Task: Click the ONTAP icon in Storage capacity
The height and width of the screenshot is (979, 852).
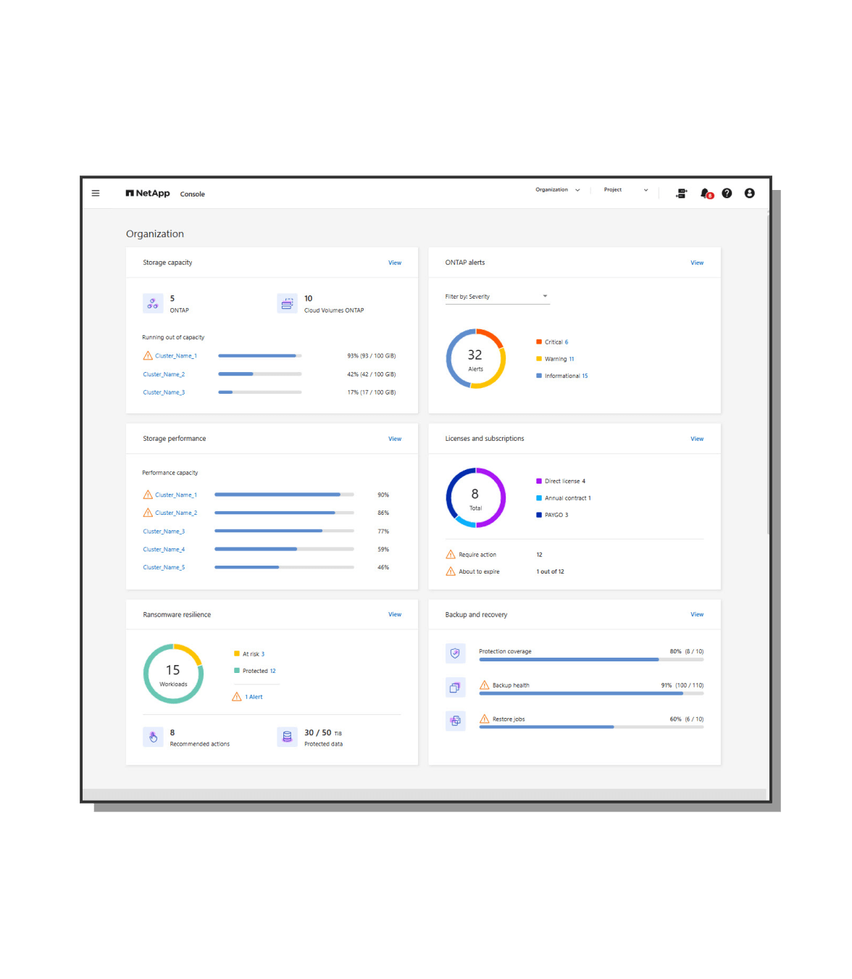Action: tap(153, 303)
